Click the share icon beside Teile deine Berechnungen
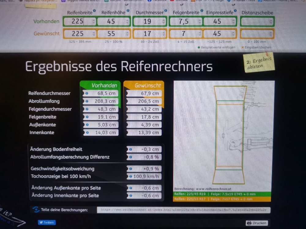306x229 pixels. (36, 210)
